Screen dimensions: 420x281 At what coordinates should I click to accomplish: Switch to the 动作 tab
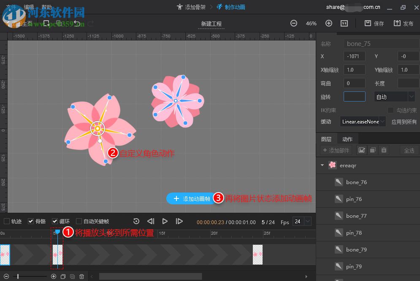click(x=347, y=139)
